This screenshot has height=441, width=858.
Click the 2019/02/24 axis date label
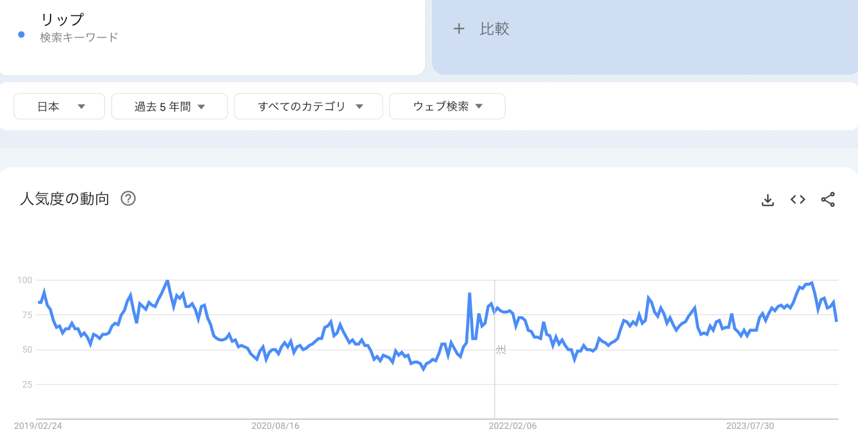[38, 426]
